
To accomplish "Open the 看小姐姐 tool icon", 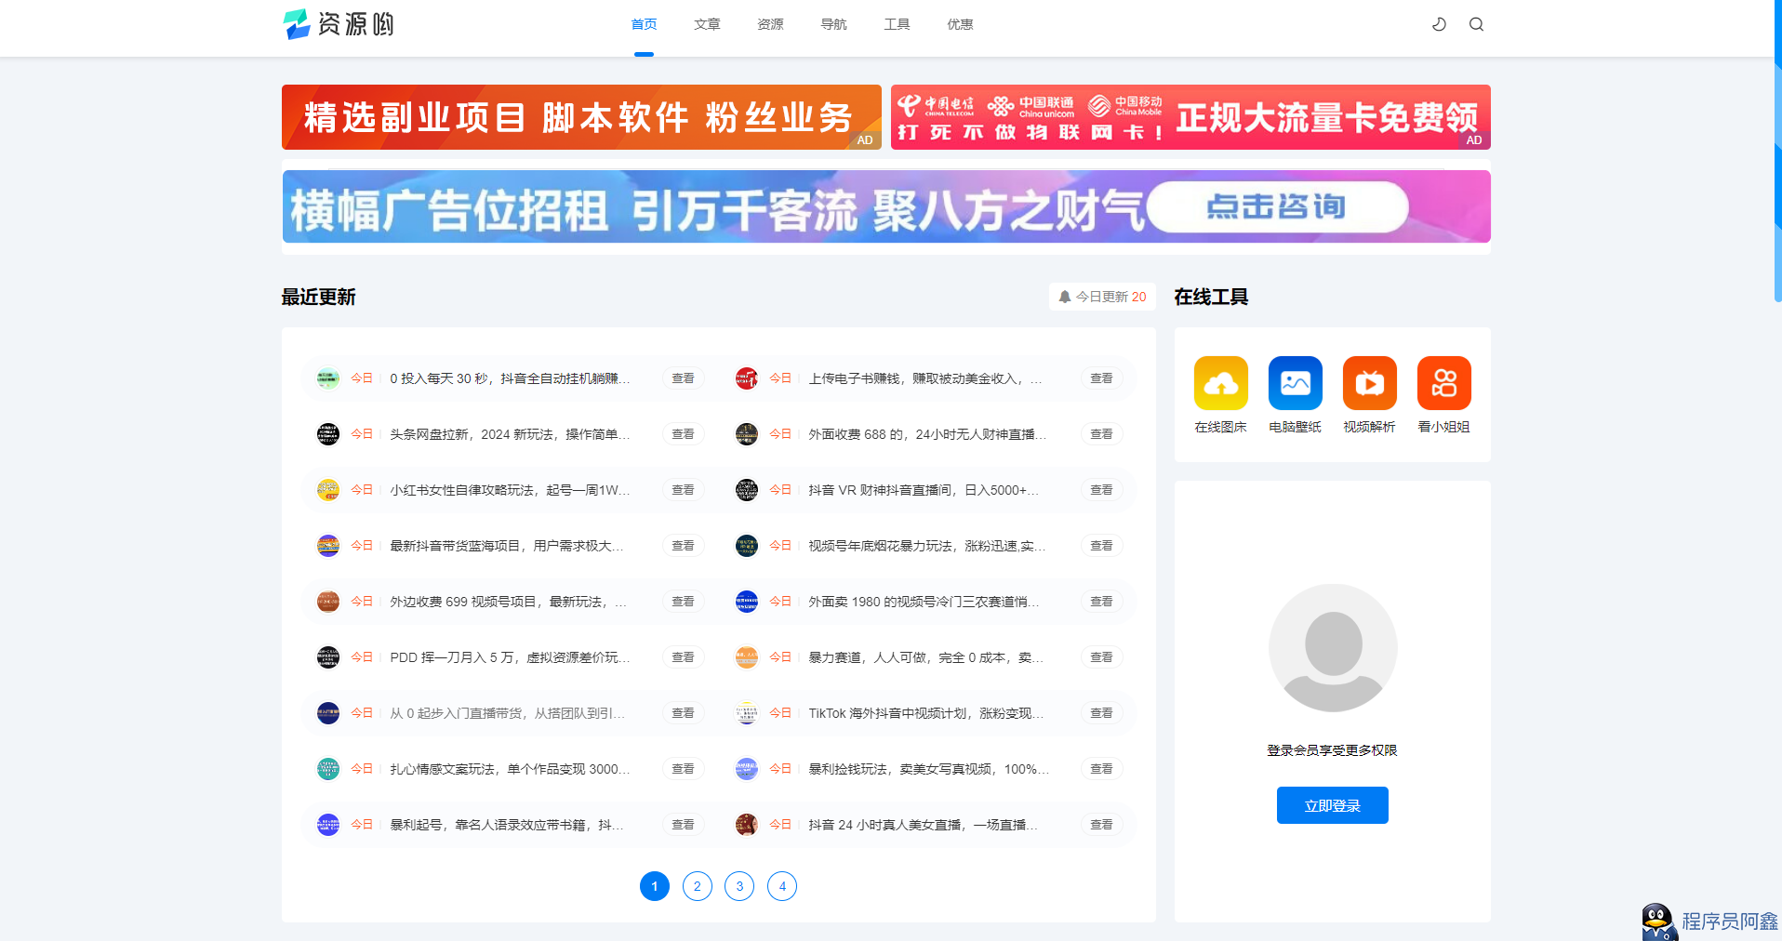I will [1443, 383].
